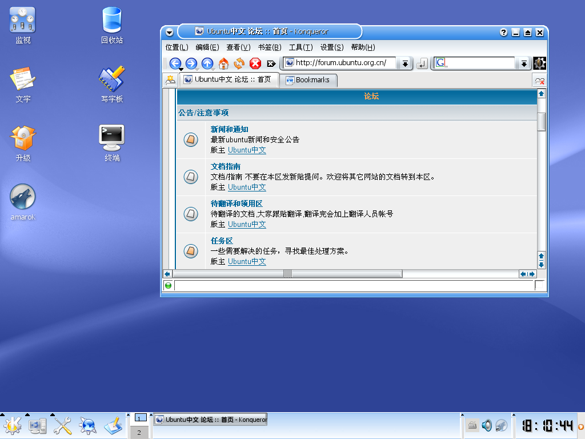Switch to the Bookmarks tab
The height and width of the screenshot is (439, 585).
[x=308, y=80]
